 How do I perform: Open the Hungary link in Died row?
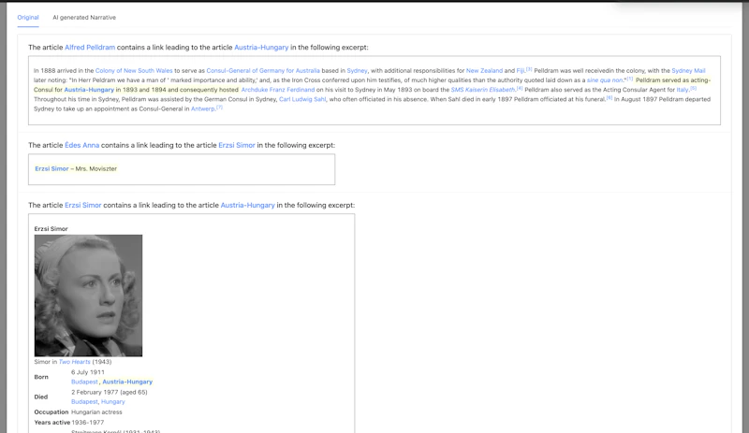(x=112, y=402)
